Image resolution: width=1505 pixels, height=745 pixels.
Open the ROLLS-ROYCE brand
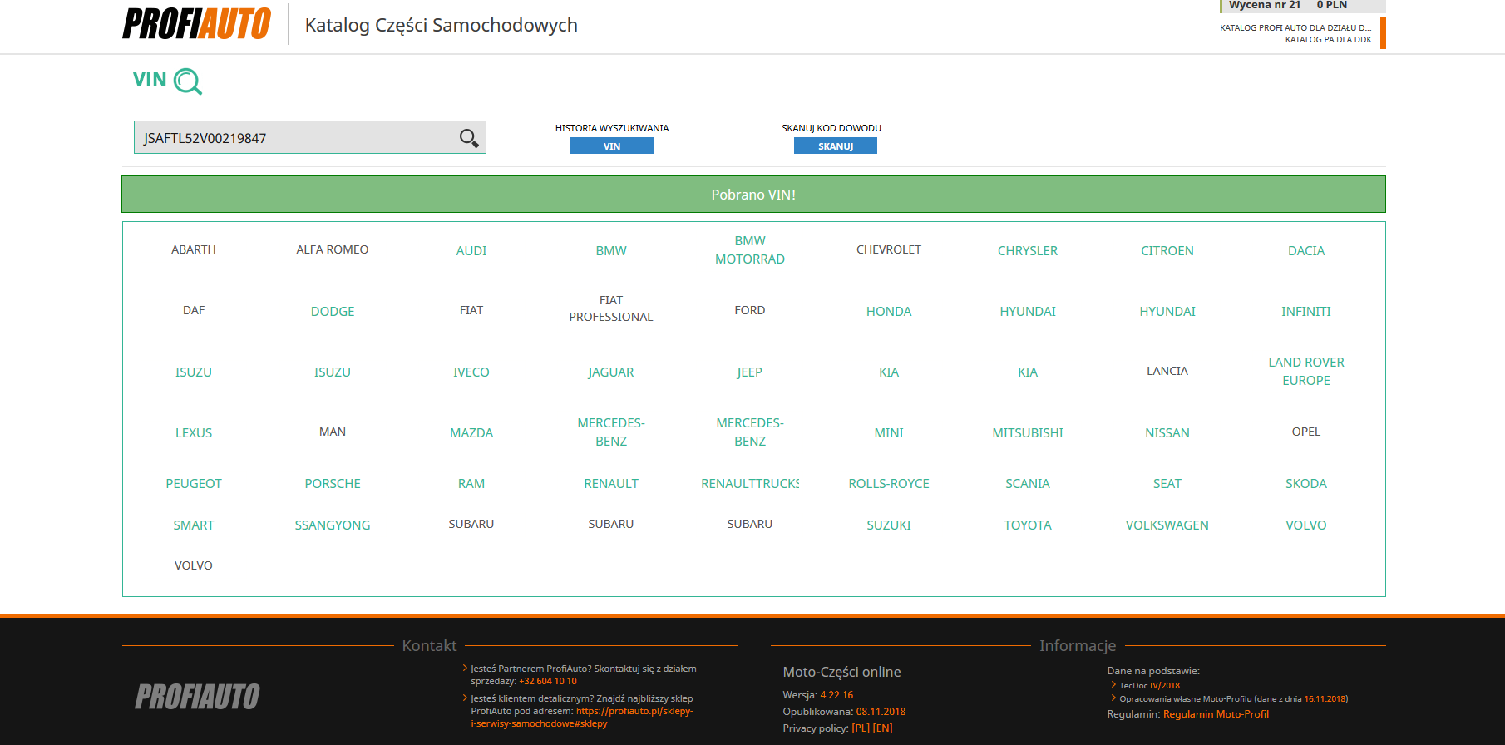(x=889, y=483)
